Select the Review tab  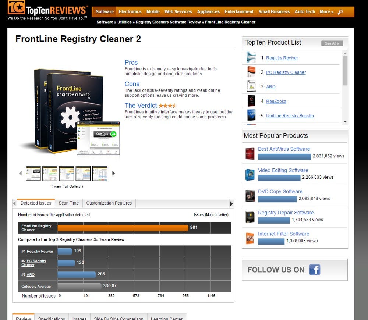pyautogui.click(x=23, y=317)
